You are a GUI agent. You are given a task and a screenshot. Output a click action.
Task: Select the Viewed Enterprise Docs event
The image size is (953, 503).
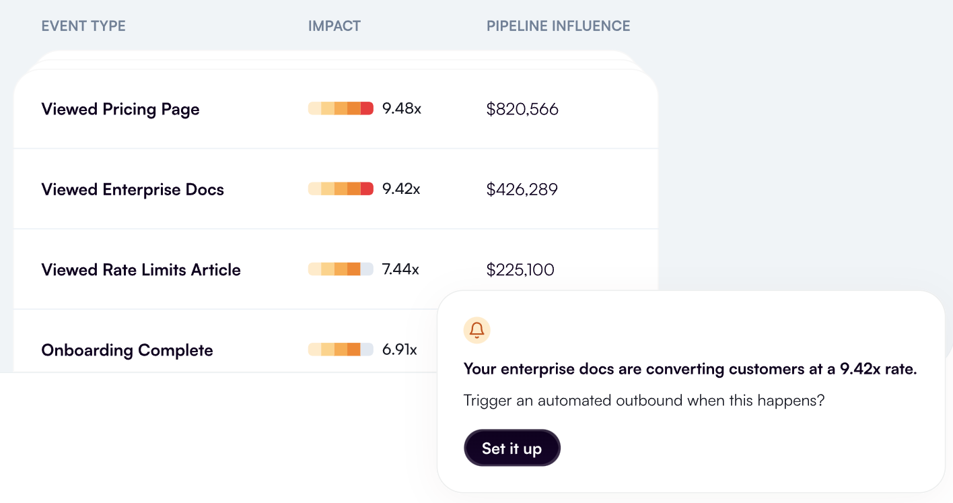tap(133, 189)
